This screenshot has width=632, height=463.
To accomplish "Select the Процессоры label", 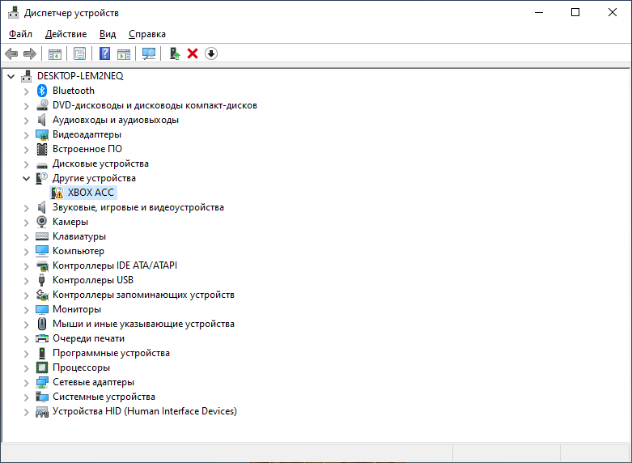I will pos(82,367).
